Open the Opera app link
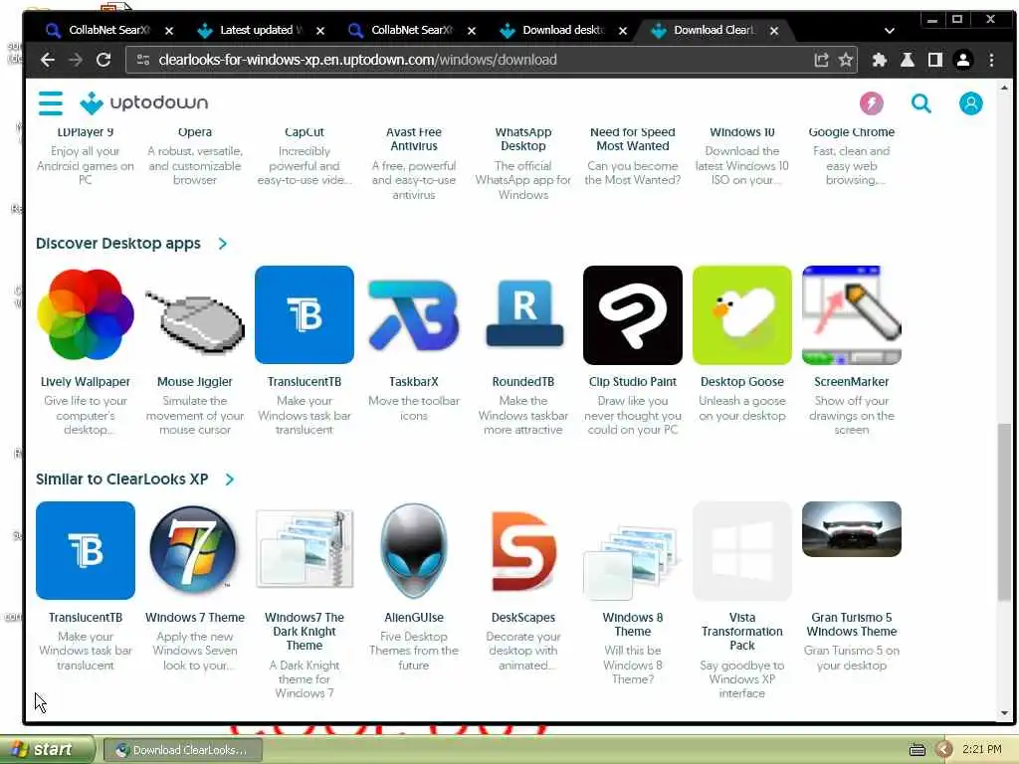Screen dimensions: 1019x764 click(x=195, y=132)
